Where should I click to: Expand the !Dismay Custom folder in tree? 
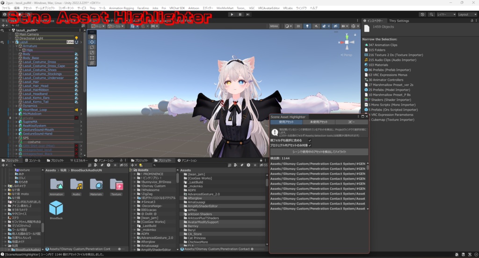point(135,186)
